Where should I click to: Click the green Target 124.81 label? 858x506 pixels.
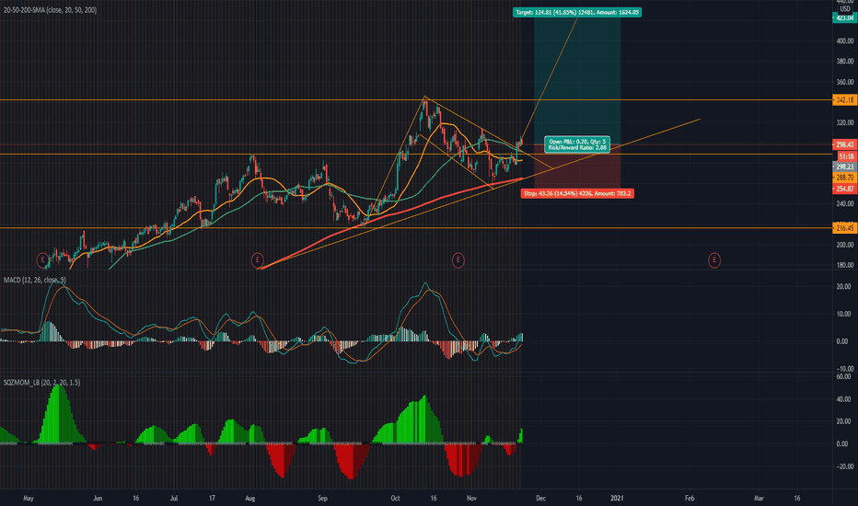click(x=577, y=12)
